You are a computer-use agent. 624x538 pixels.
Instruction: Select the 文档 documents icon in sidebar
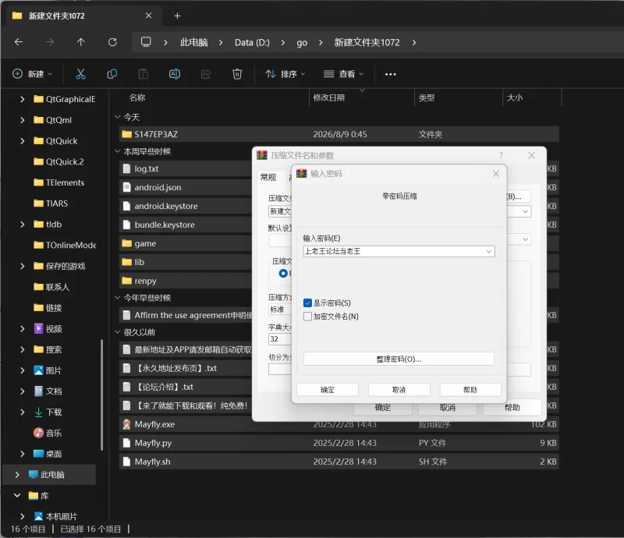[x=38, y=391]
